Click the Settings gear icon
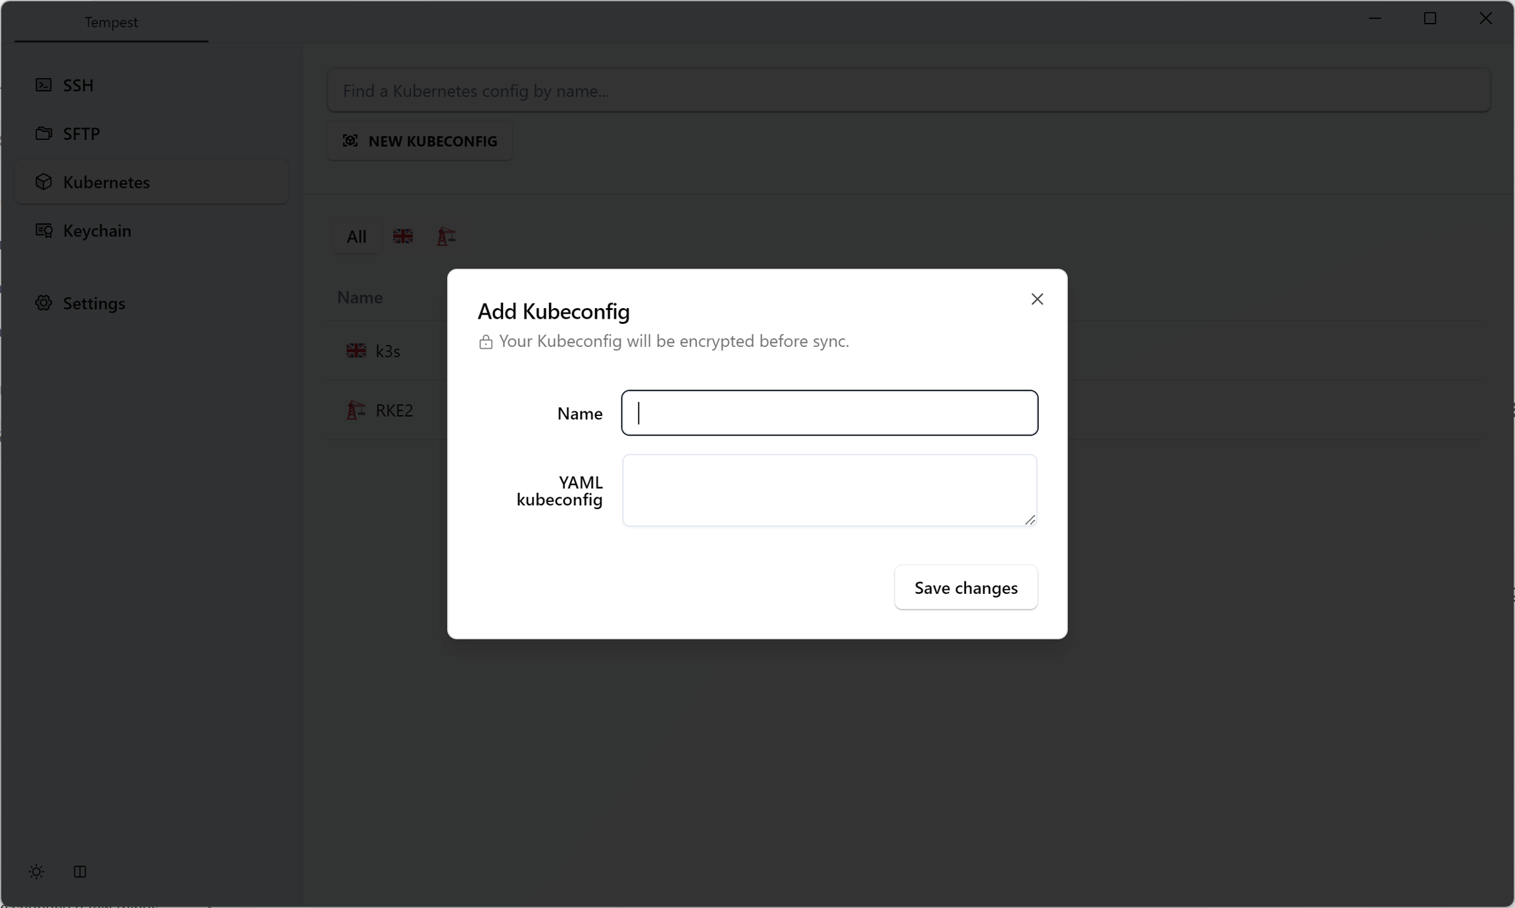The height and width of the screenshot is (908, 1515). 43,304
